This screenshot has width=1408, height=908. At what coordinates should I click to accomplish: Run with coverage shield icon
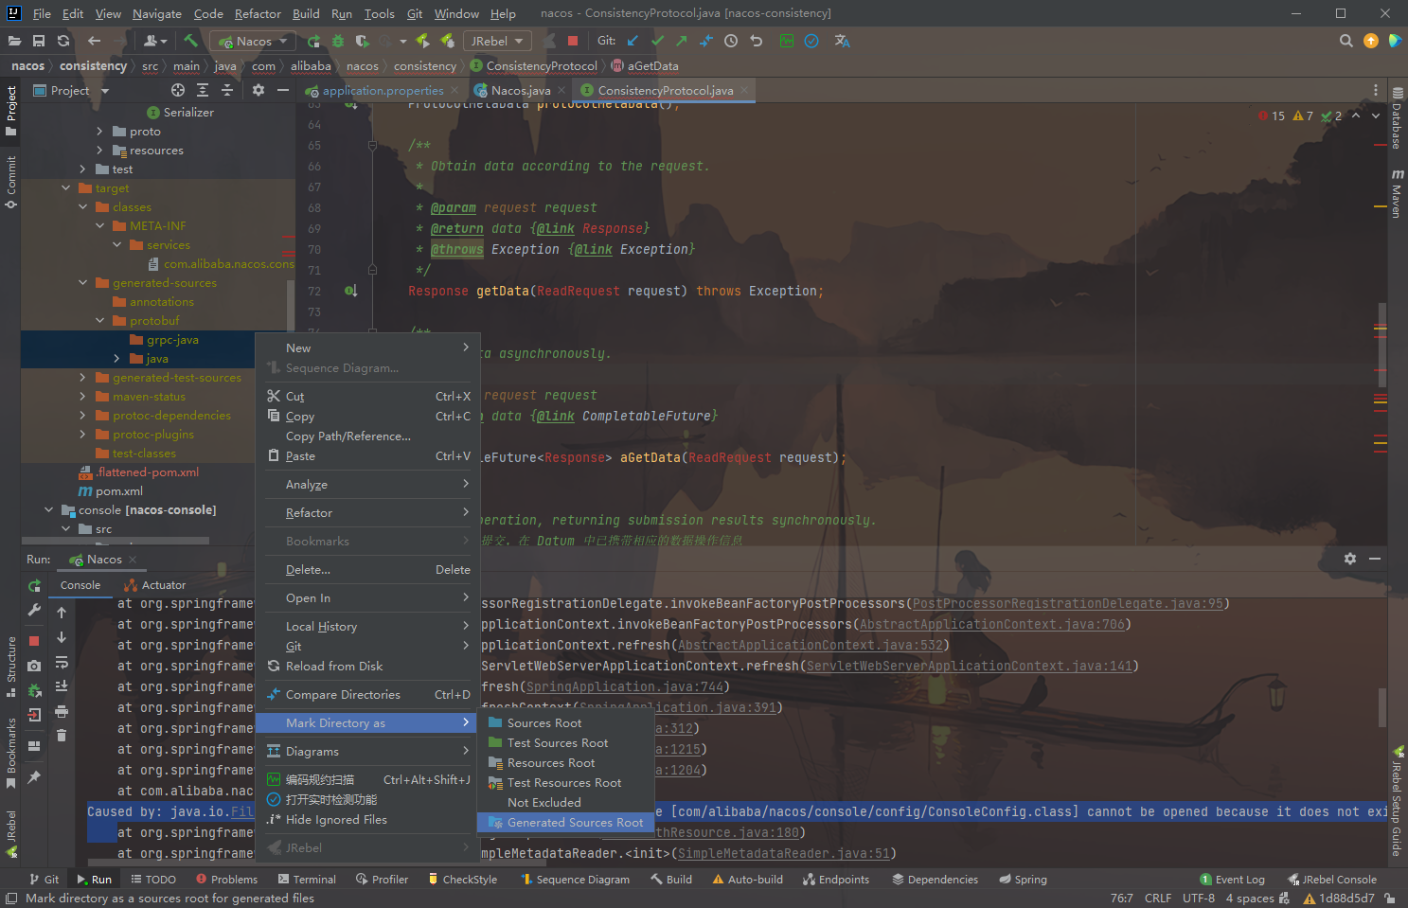pos(363,41)
